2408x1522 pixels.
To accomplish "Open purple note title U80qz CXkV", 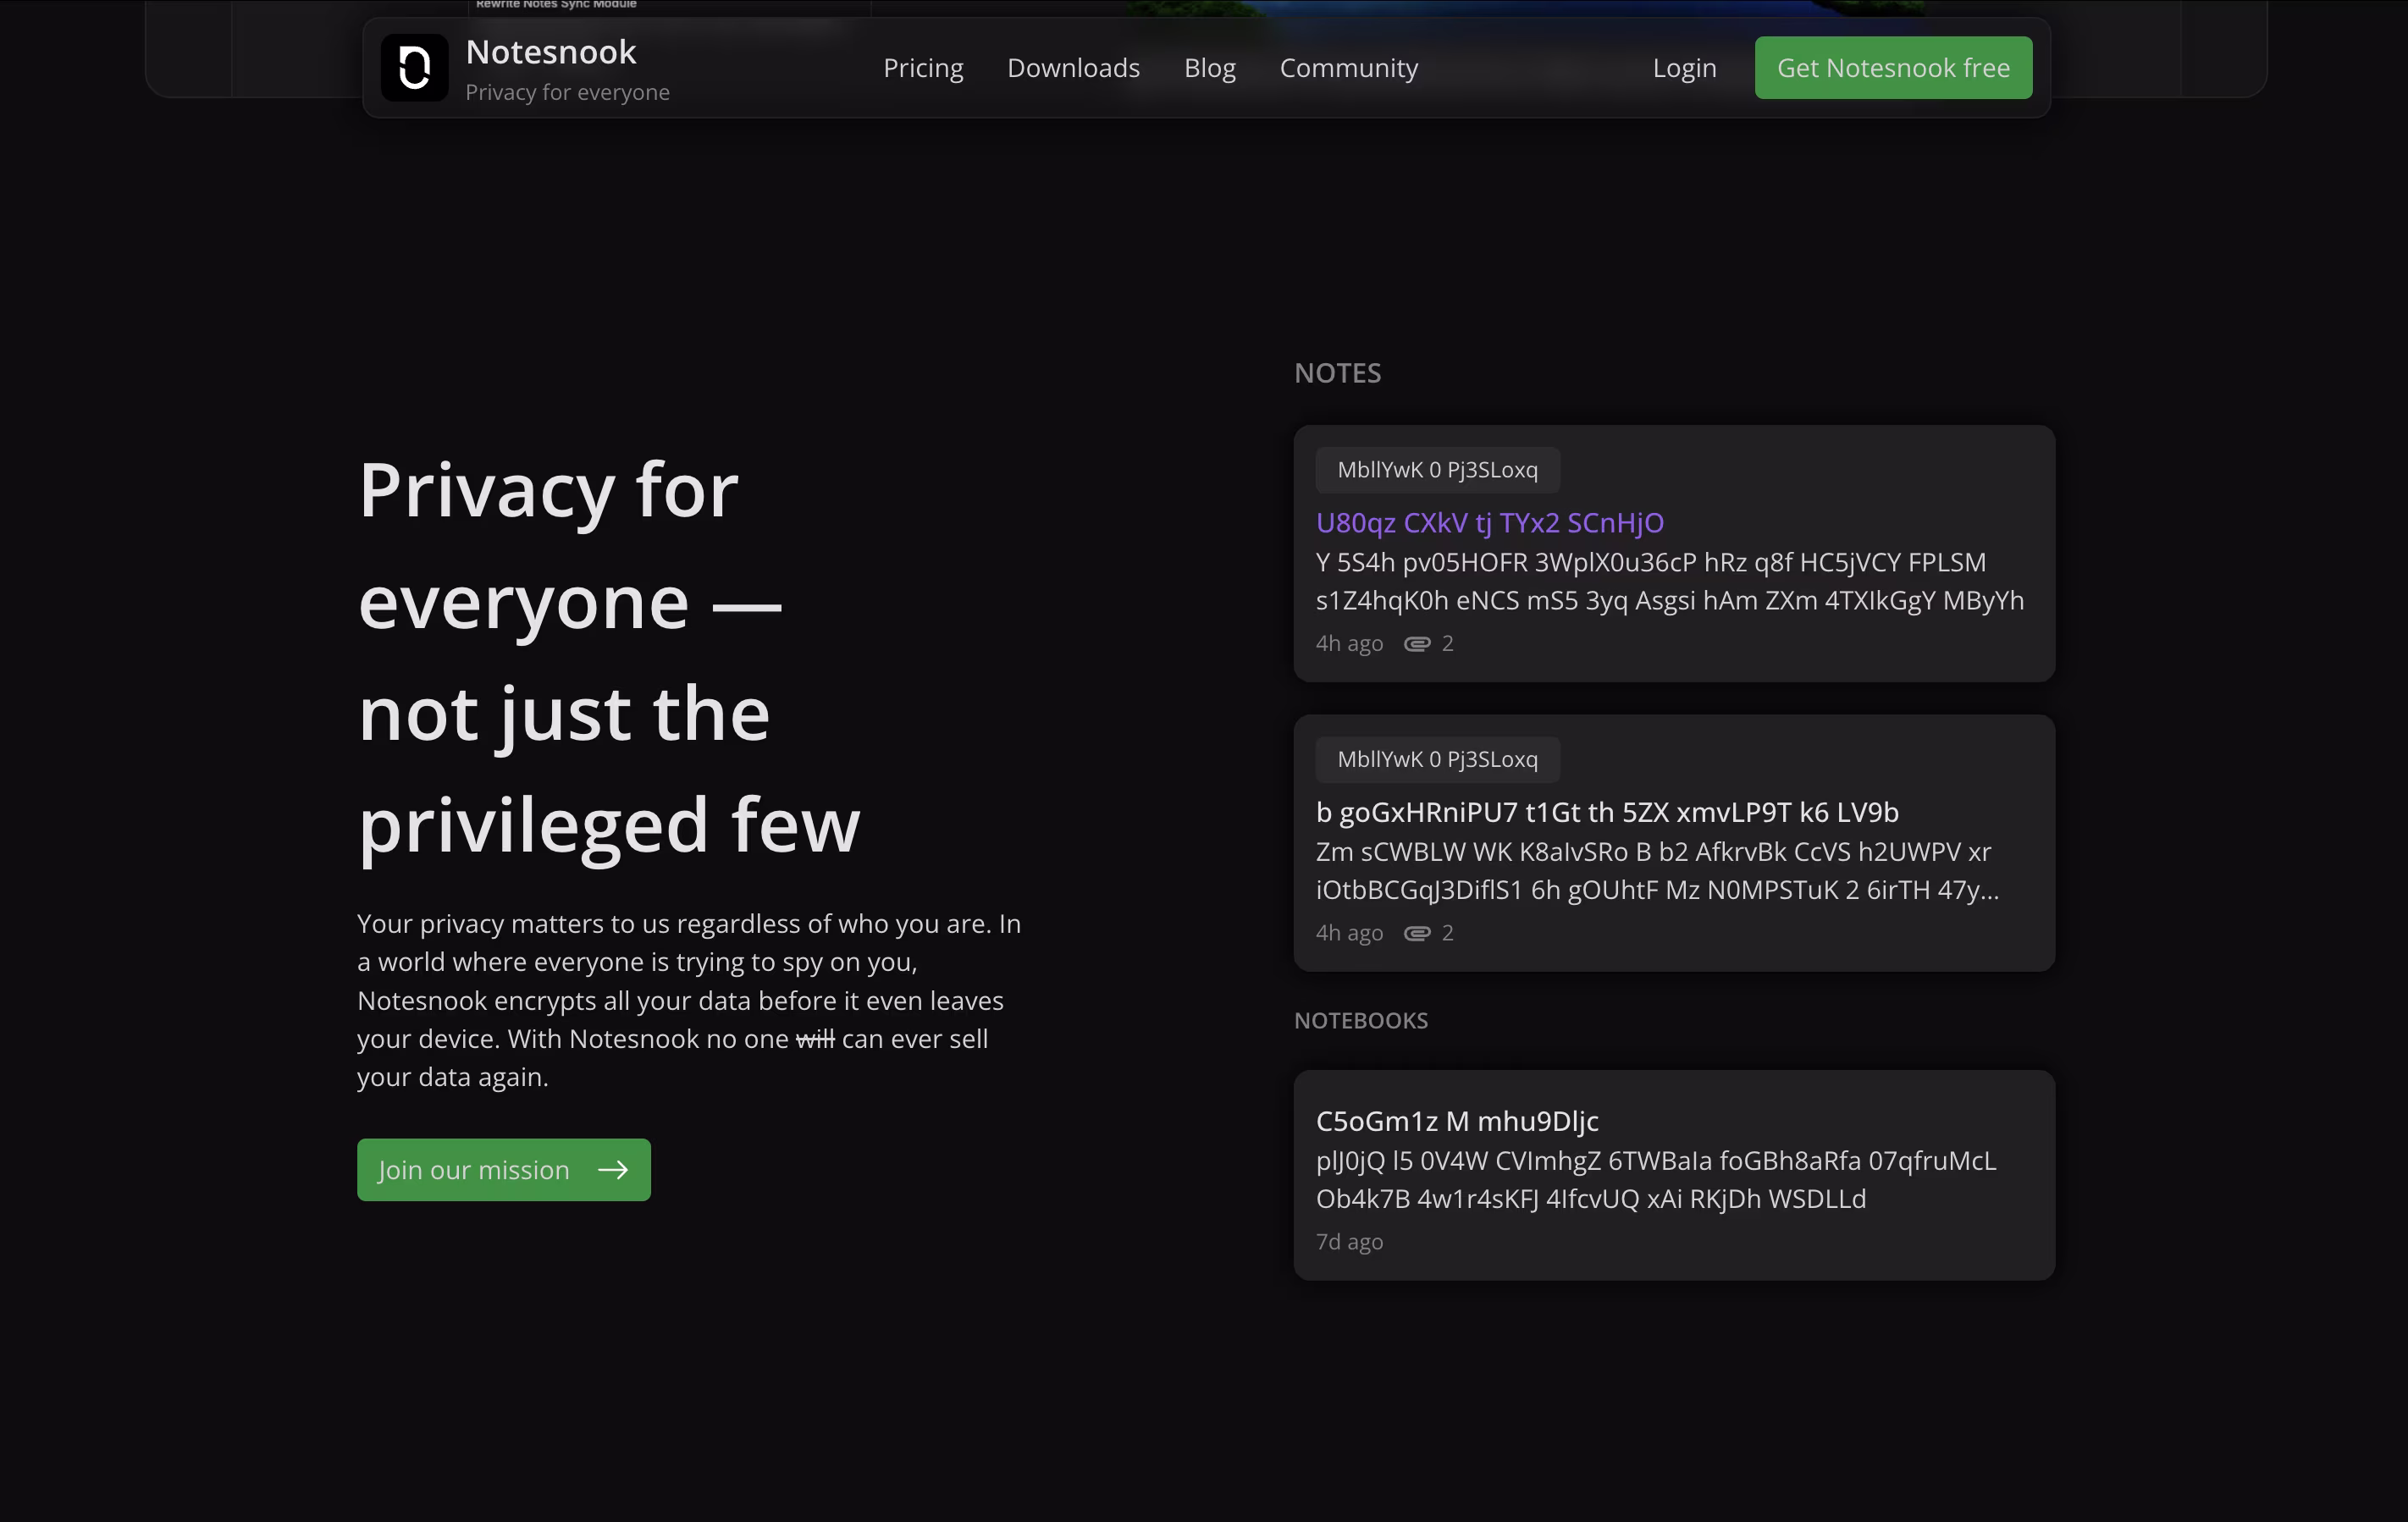I will (x=1489, y=523).
